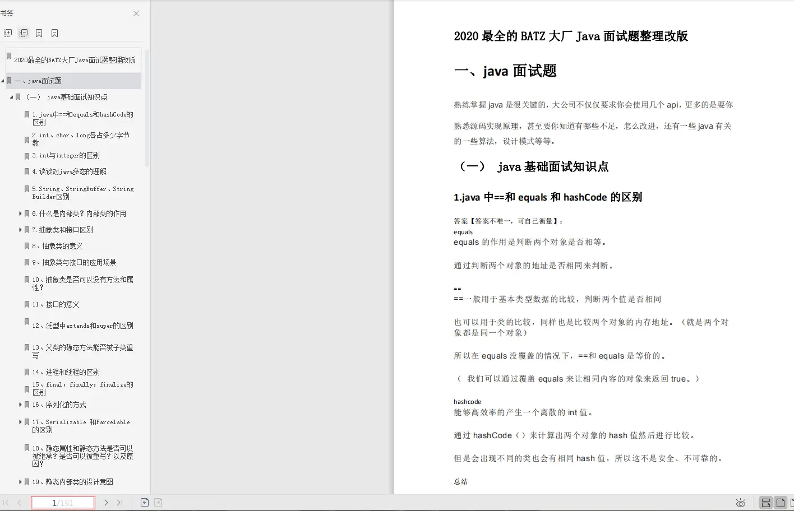Open bookmark 11、接口的意义

(56, 304)
